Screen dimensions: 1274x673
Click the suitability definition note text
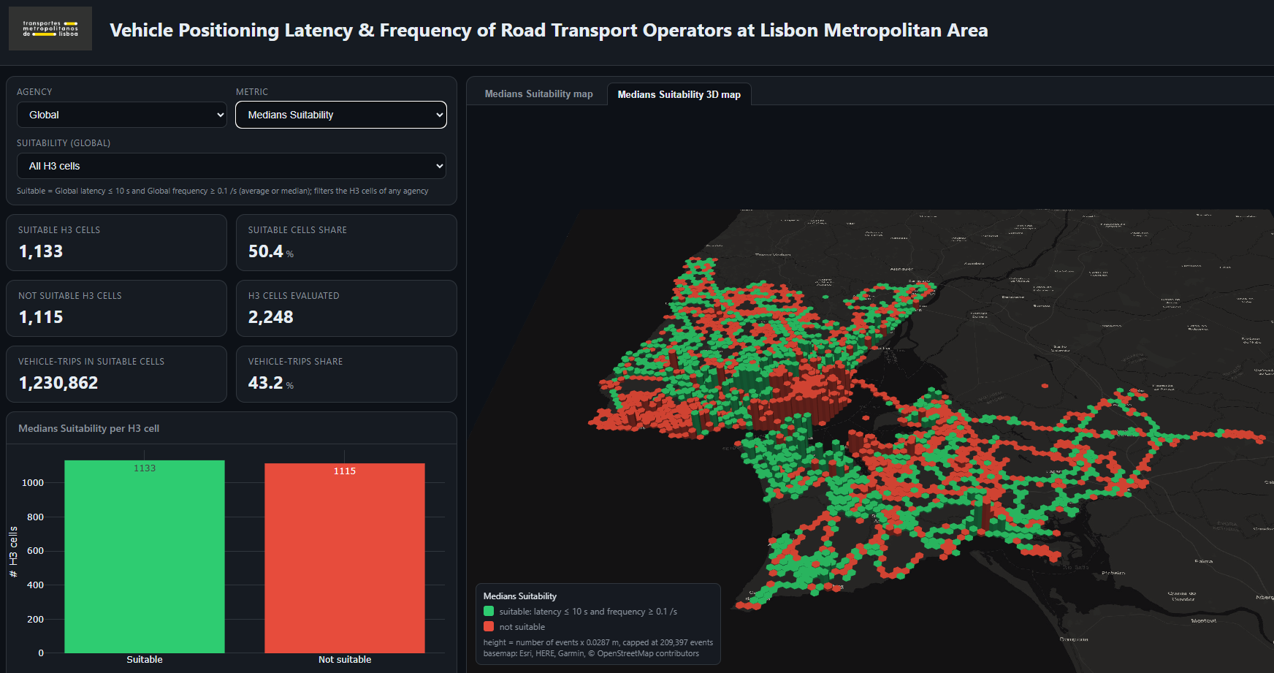coord(223,191)
